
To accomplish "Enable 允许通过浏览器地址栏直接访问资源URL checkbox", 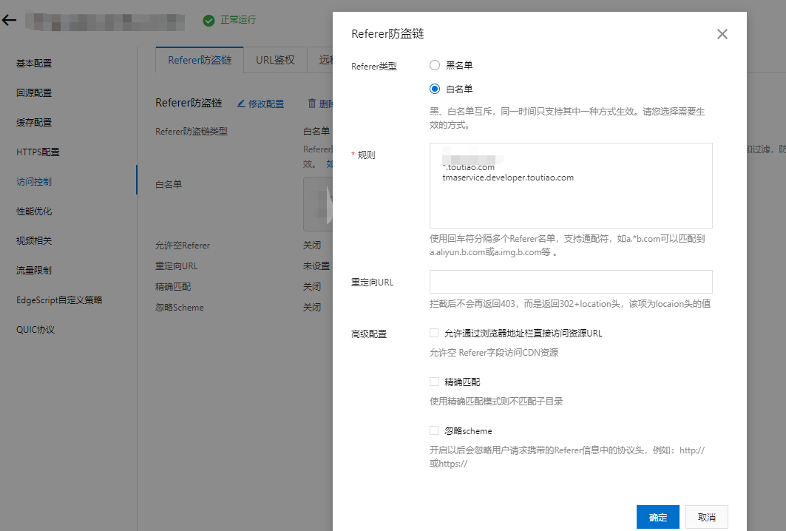I will click(434, 333).
